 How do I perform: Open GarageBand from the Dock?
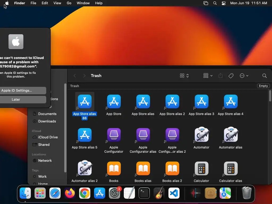click(x=159, y=193)
